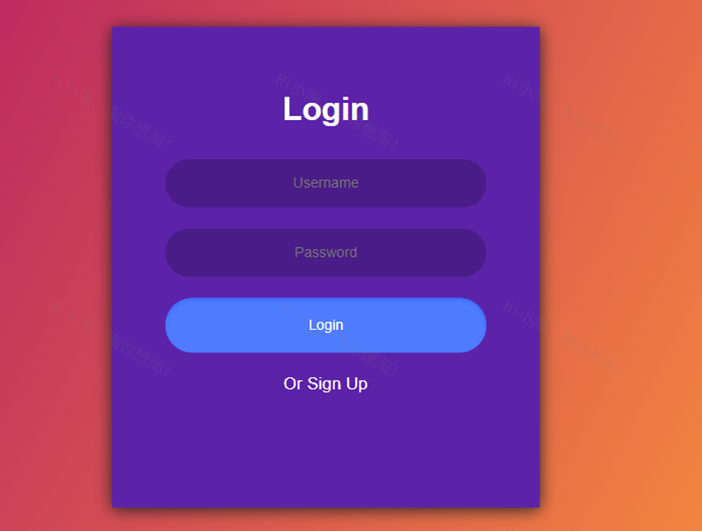
Task: Select the Username placeholder text
Action: [325, 183]
